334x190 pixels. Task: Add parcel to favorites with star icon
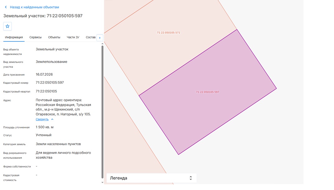7,26
